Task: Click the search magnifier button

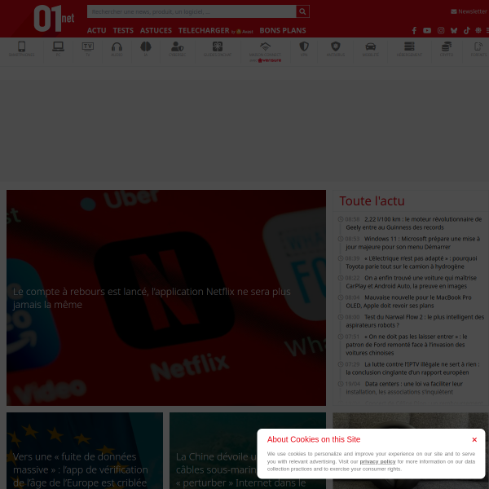Action: pyautogui.click(x=302, y=11)
